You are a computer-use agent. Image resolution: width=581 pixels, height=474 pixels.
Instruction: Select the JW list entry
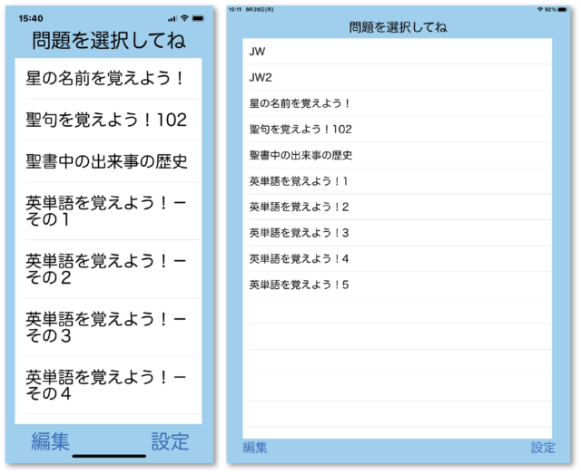coord(398,52)
